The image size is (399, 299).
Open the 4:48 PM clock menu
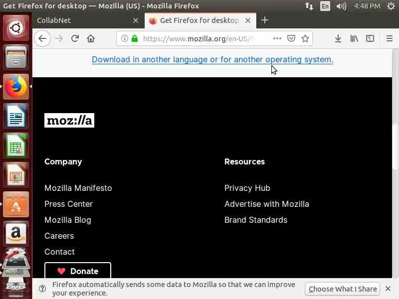tap(367, 6)
